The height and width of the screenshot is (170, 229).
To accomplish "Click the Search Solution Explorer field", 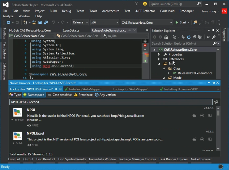I will 182,43.
